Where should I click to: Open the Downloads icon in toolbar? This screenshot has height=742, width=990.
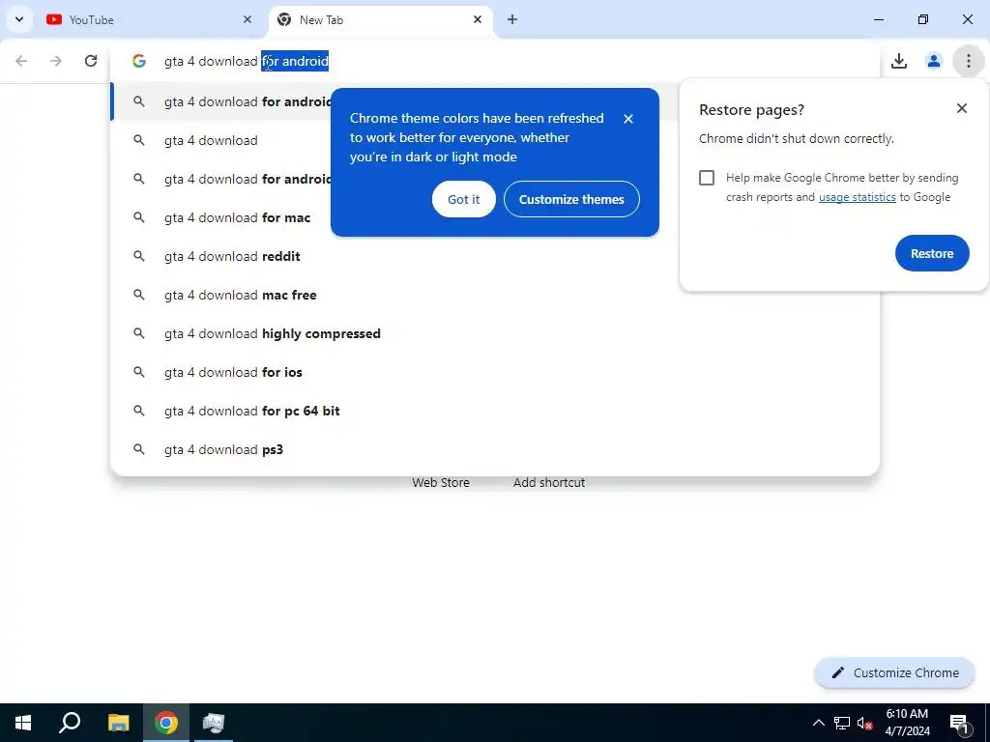pos(899,61)
